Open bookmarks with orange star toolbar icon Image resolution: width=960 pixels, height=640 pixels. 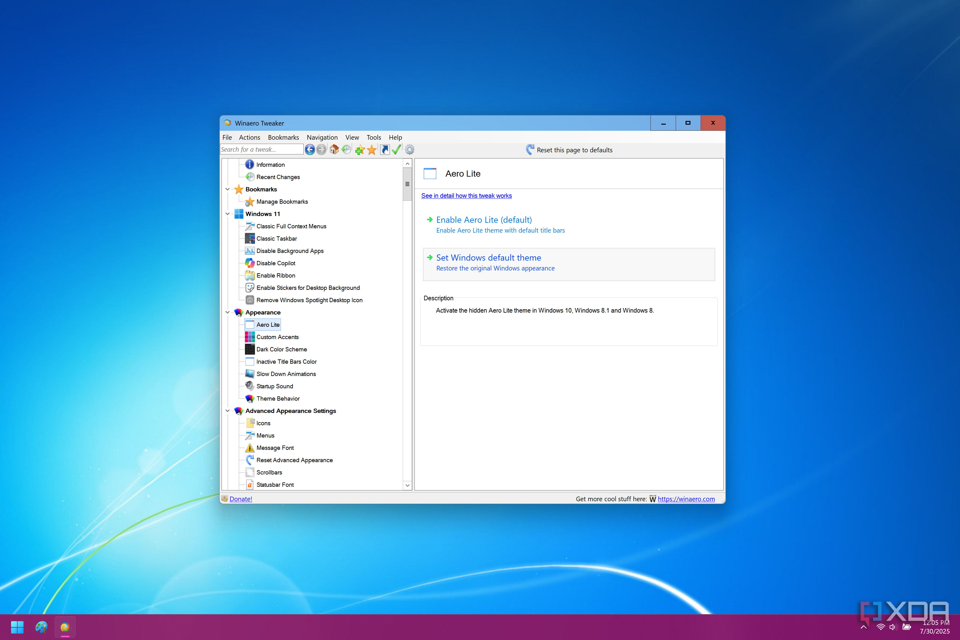[x=371, y=150]
